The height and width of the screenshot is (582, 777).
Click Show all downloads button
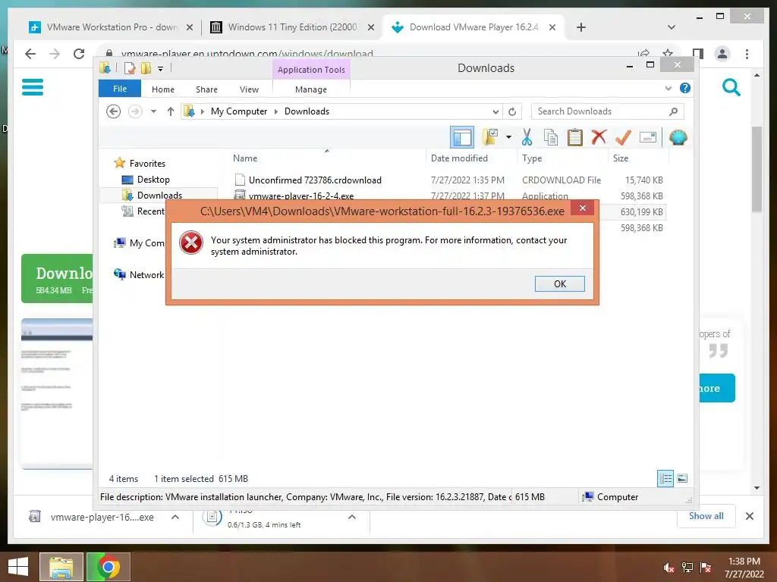(706, 516)
